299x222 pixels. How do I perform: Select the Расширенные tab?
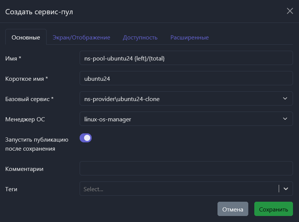(x=189, y=38)
